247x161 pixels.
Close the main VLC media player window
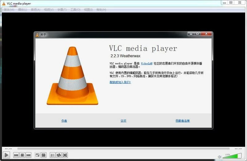click(240, 2)
